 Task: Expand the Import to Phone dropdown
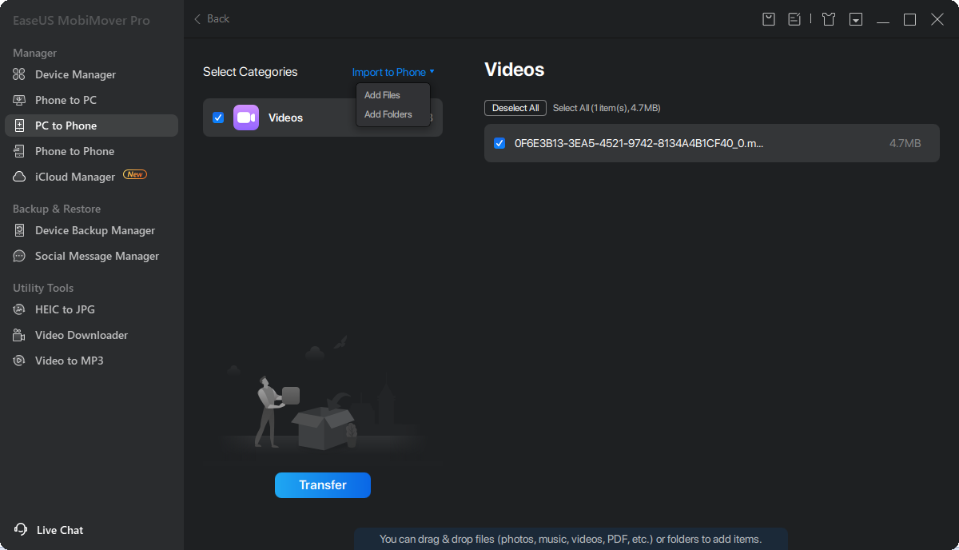pos(393,72)
